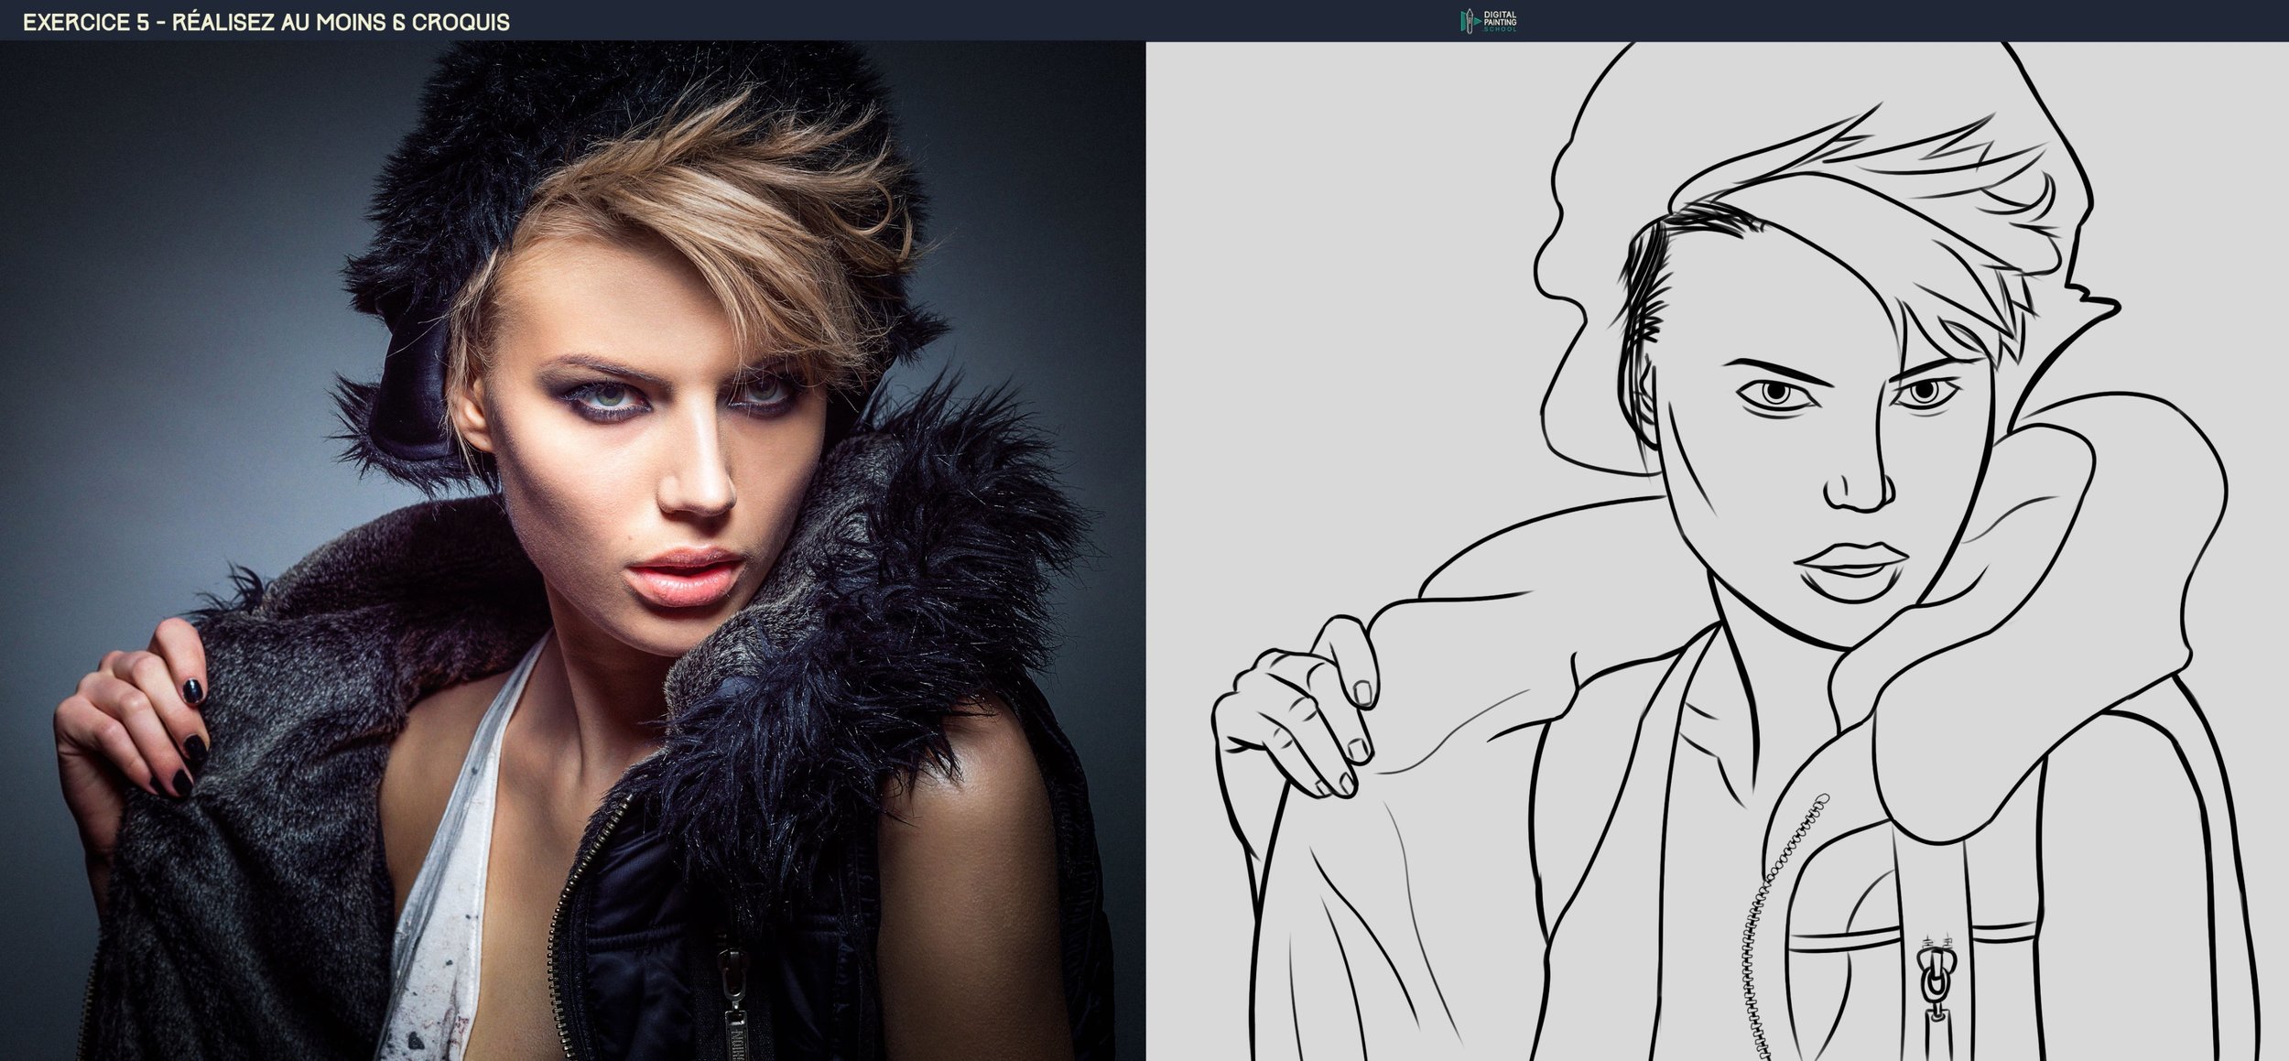This screenshot has height=1061, width=2289.
Task: Click the word 'CROQUIS' in the header
Action: point(460,22)
